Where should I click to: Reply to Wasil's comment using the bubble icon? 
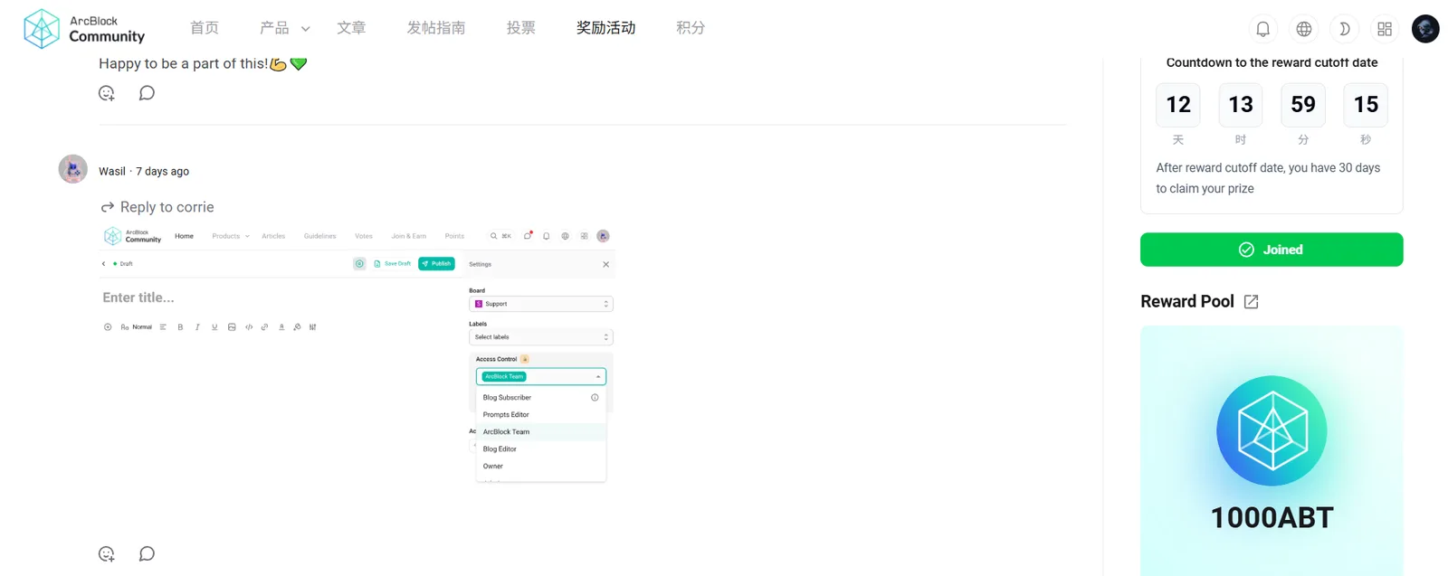(x=147, y=554)
